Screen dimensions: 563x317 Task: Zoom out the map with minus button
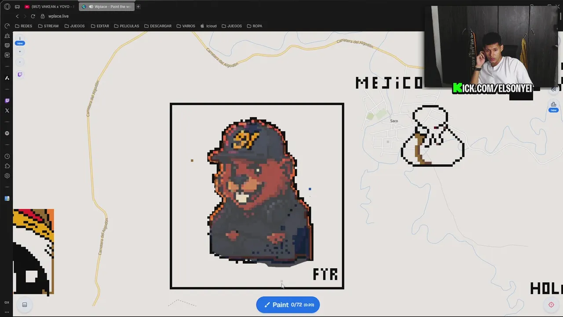(x=20, y=62)
